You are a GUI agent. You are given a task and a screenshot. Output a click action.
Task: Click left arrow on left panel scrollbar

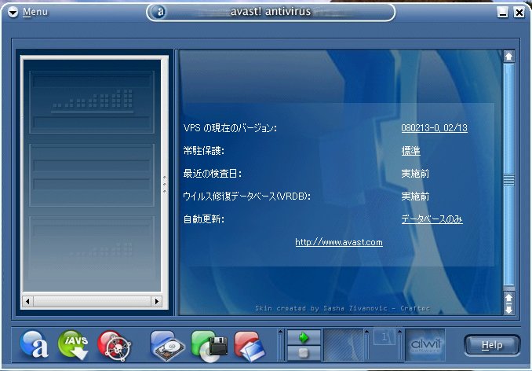(x=27, y=301)
